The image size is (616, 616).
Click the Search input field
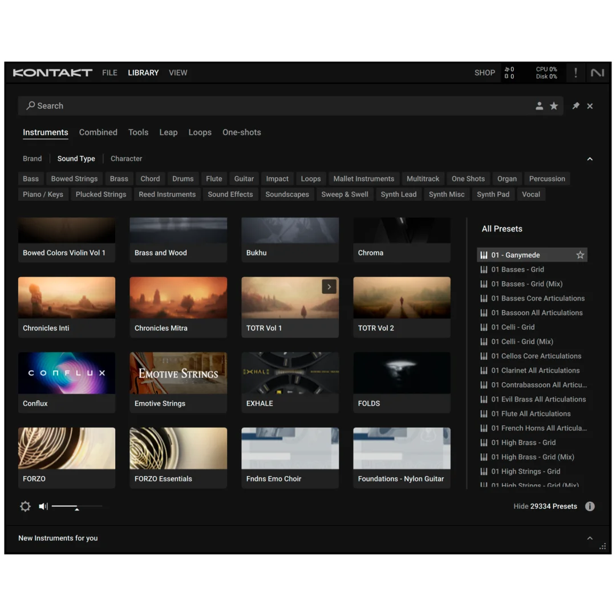(x=274, y=106)
